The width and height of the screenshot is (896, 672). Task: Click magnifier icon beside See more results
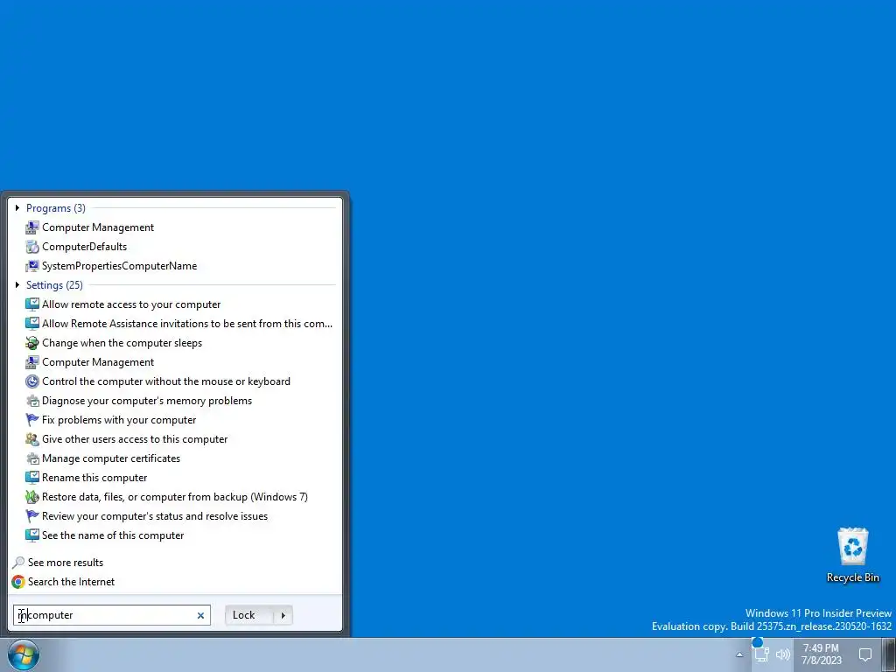click(x=18, y=563)
